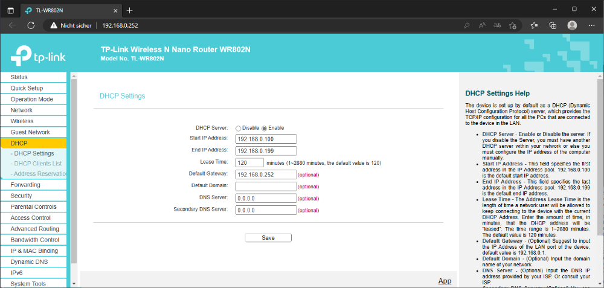Viewport: 604px width, 288px height.
Task: Expand the Security menu
Action: coord(33,196)
